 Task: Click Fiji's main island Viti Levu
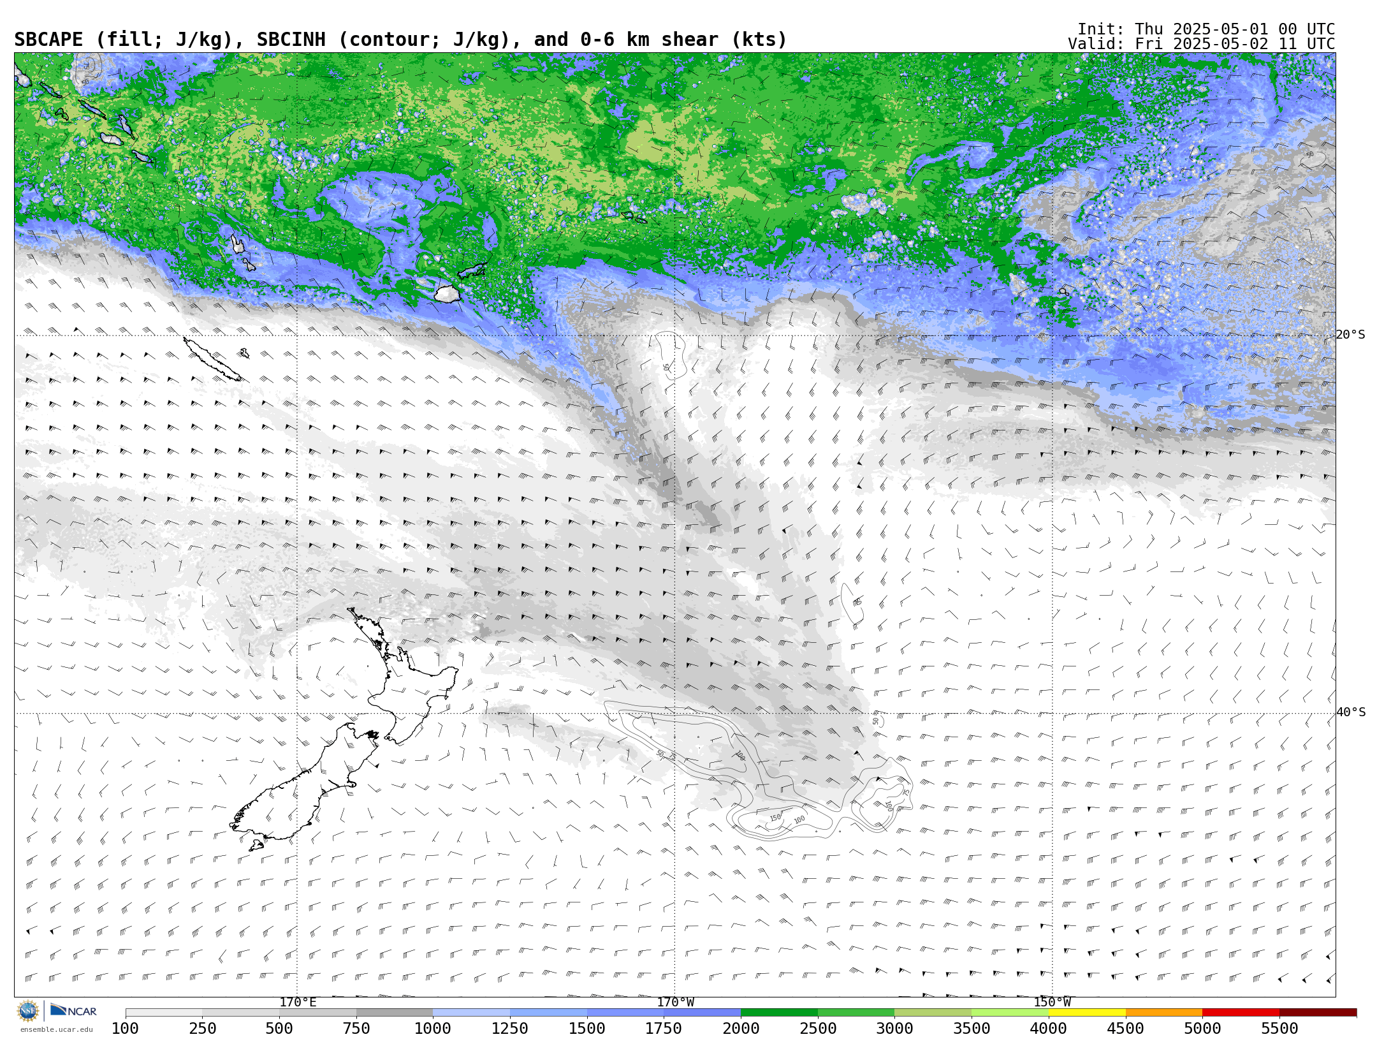coord(448,293)
